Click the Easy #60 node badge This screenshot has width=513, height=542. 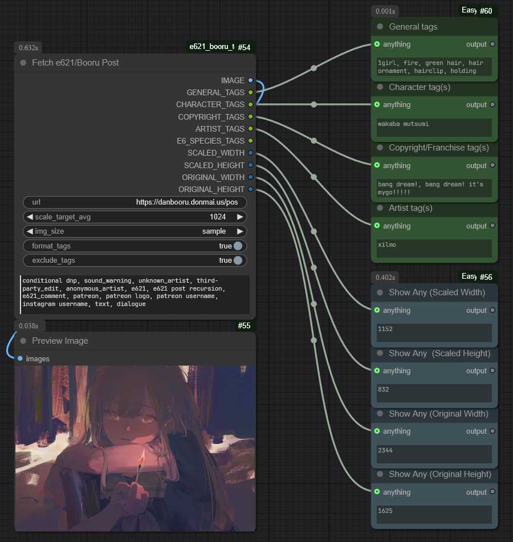(x=477, y=11)
